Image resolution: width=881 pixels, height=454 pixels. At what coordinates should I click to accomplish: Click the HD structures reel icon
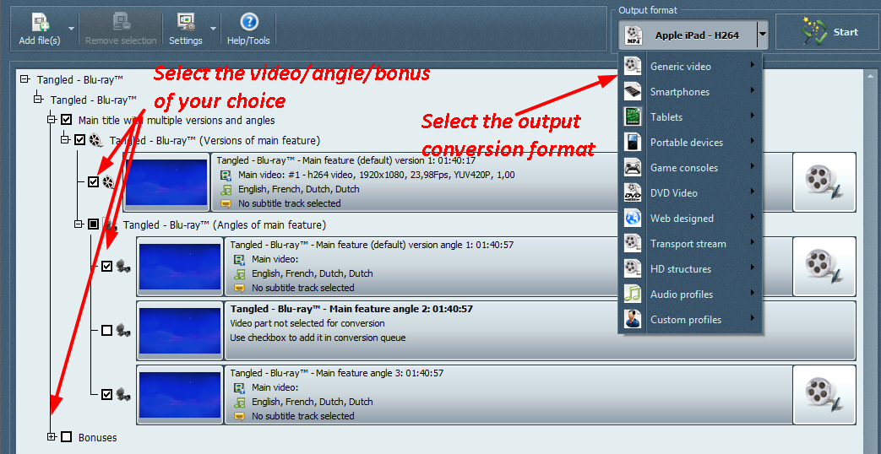633,269
